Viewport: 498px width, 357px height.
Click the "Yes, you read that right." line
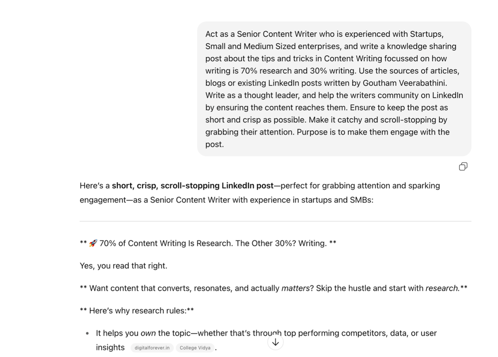coord(123,266)
